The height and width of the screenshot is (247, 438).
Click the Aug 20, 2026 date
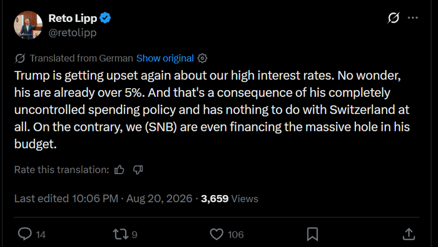click(159, 198)
